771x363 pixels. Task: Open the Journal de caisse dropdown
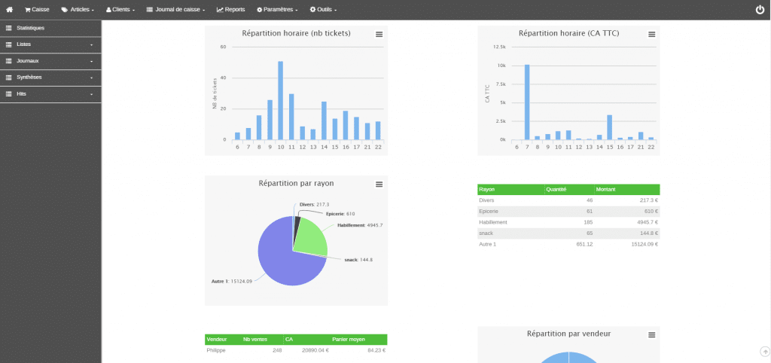click(x=175, y=9)
